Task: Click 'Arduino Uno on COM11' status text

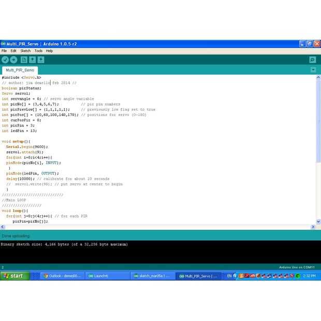Action: (x=297, y=267)
